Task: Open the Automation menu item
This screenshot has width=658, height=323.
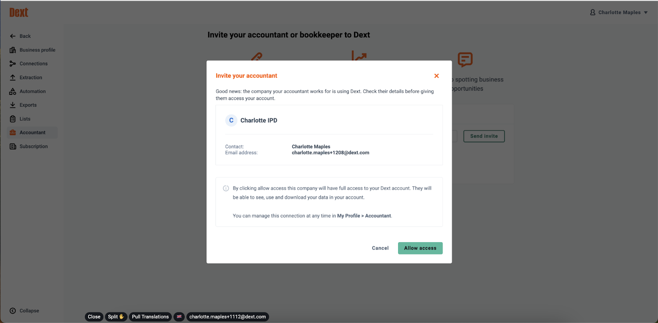Action: (32, 92)
